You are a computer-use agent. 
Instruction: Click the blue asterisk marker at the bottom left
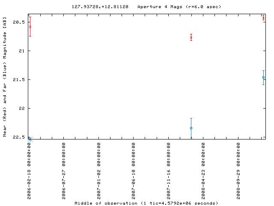coord(30,139)
